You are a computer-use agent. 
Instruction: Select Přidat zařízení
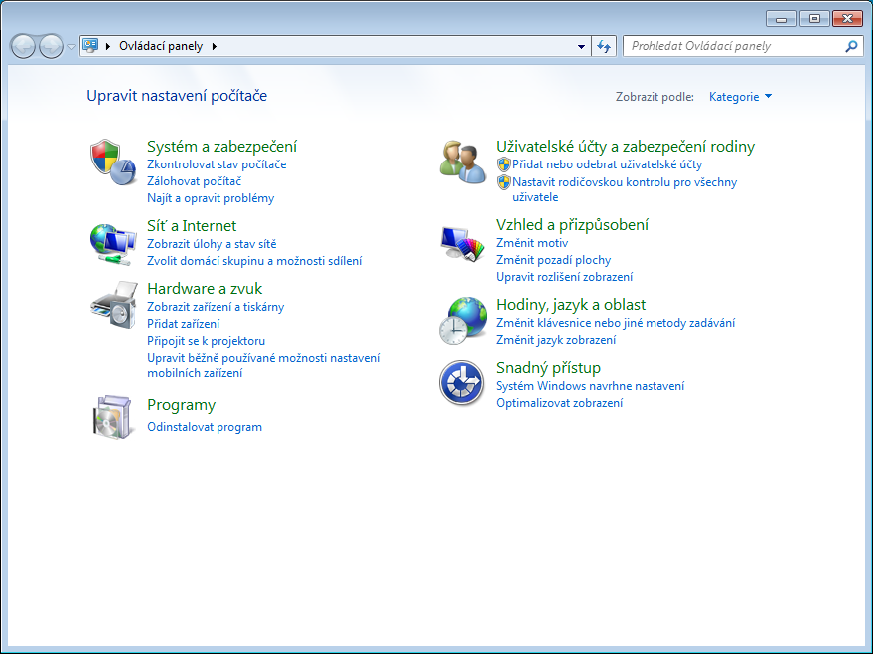184,324
